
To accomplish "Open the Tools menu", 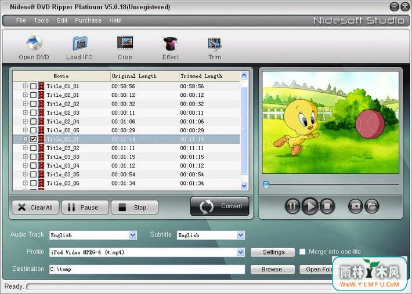I will [x=41, y=20].
